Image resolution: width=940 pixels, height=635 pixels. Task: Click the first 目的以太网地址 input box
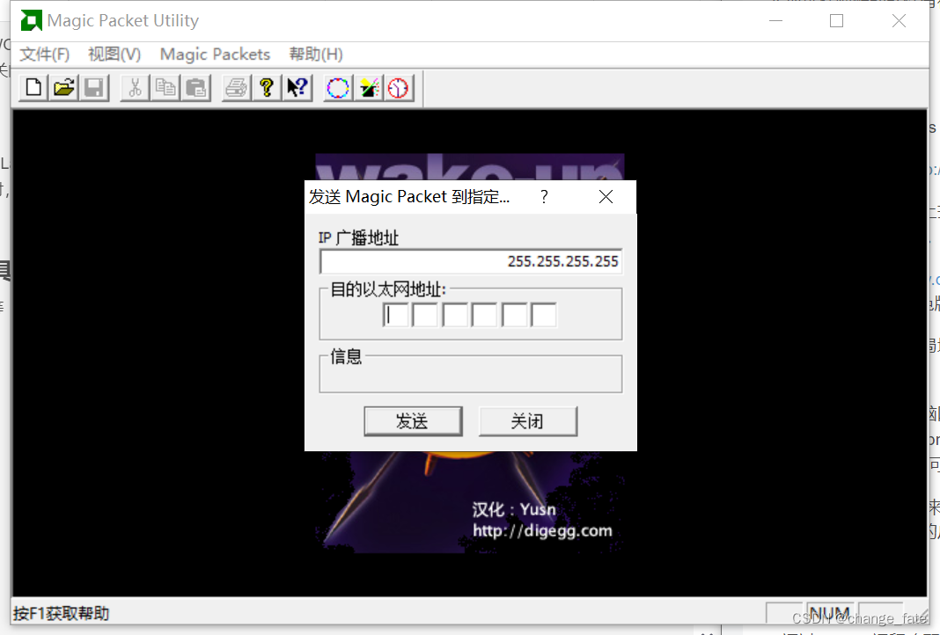(396, 314)
